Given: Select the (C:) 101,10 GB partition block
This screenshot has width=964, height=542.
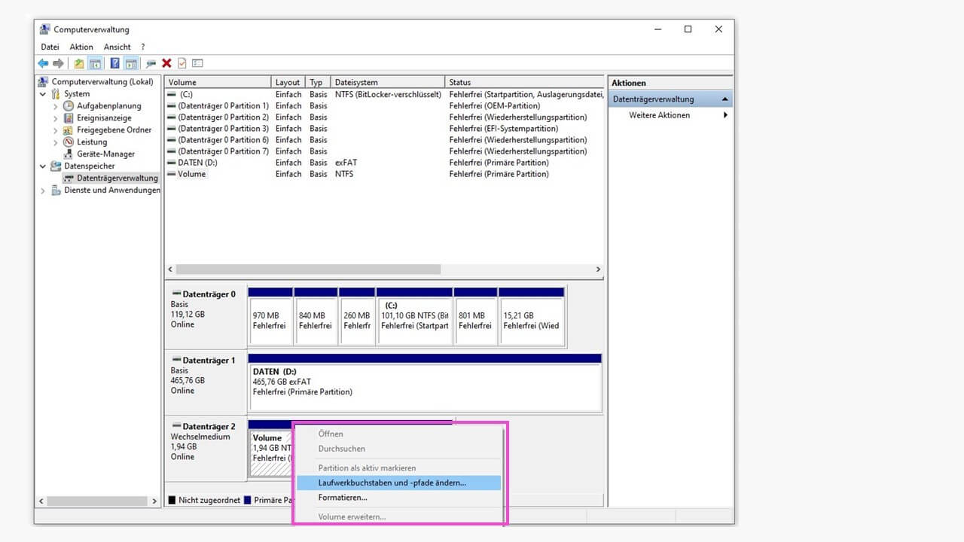Looking at the screenshot, I should [x=414, y=316].
